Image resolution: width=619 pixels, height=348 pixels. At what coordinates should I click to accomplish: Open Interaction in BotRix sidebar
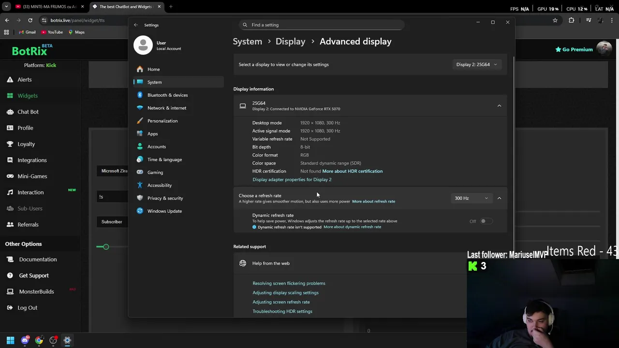coord(30,192)
